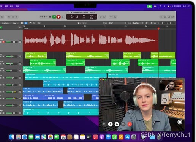
Task: Open the 帮助 menu in menu bar
Action: pyautogui.click(x=17, y=6)
